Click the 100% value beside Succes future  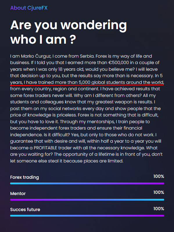pyautogui.click(x=159, y=209)
